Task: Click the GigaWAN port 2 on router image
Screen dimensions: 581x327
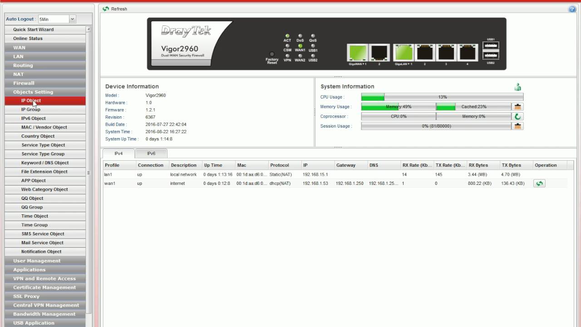Action: [x=379, y=53]
